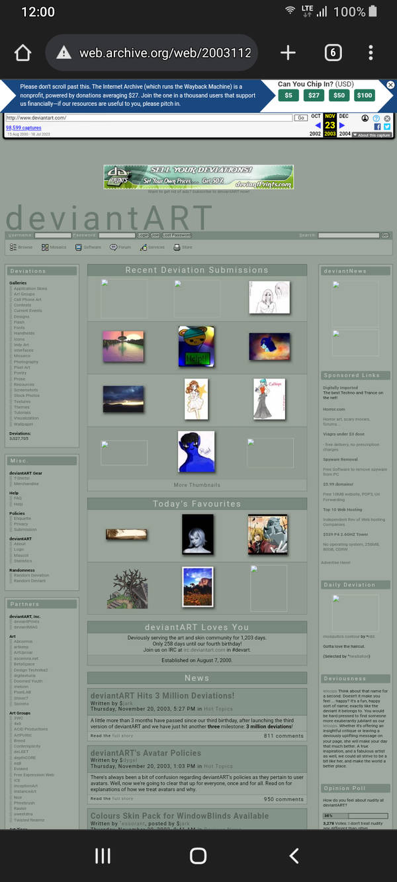Tap Android back navigation button
Image resolution: width=397 pixels, height=882 pixels.
click(294, 856)
